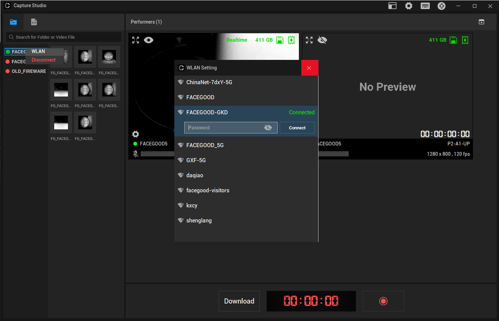This screenshot has width=499, height=321.
Task: Click the 411 GB label on No Preview view
Action: pyautogui.click(x=437, y=40)
